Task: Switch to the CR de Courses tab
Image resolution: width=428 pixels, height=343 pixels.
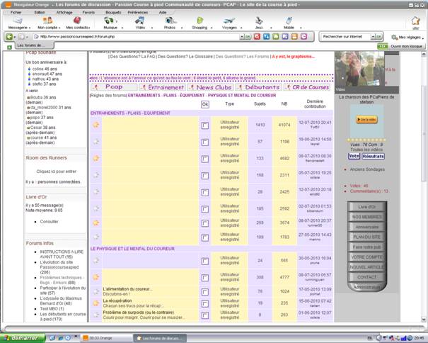Action: click(307, 87)
